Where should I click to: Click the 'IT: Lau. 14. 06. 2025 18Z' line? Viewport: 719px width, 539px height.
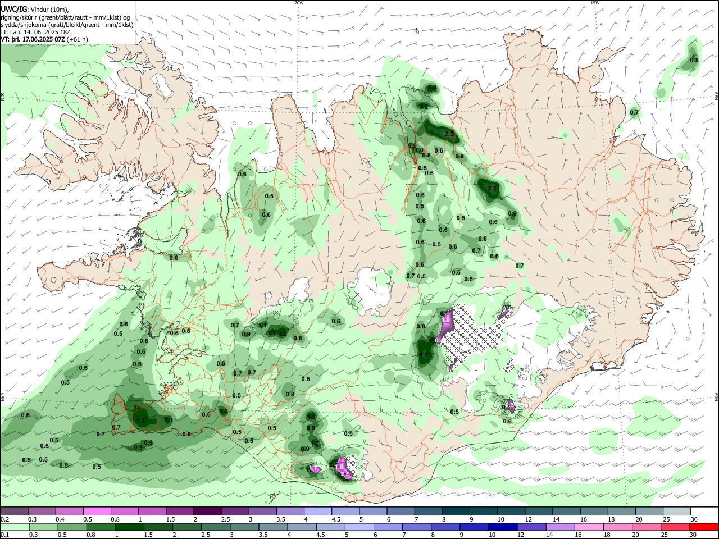click(35, 32)
